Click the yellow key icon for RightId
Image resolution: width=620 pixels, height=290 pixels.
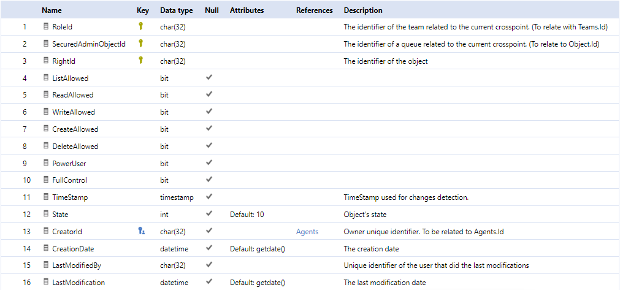pyautogui.click(x=140, y=61)
